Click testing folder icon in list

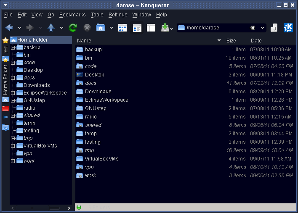(x=80, y=142)
